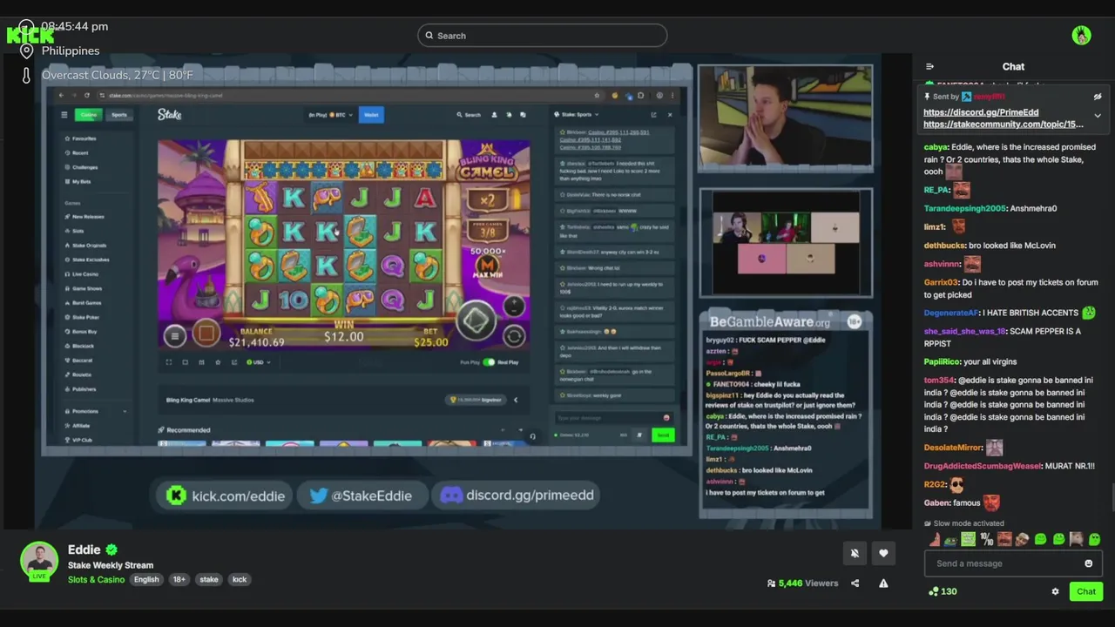The width and height of the screenshot is (1115, 627).
Task: Click username PapiiRico in chat
Action: pyautogui.click(x=942, y=361)
